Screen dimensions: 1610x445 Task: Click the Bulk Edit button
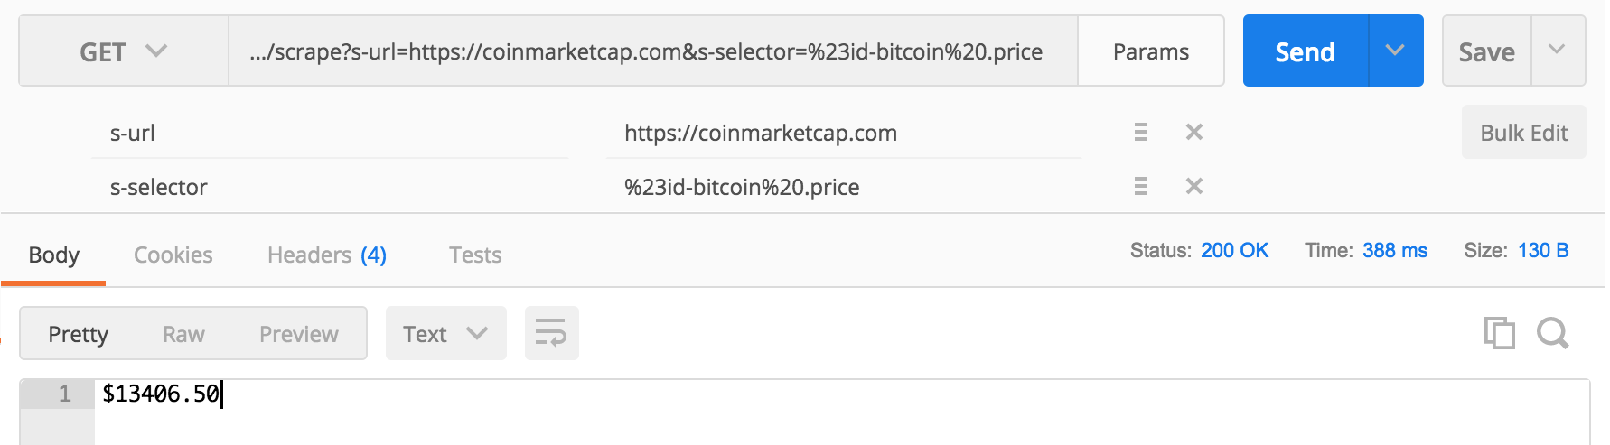1523,133
